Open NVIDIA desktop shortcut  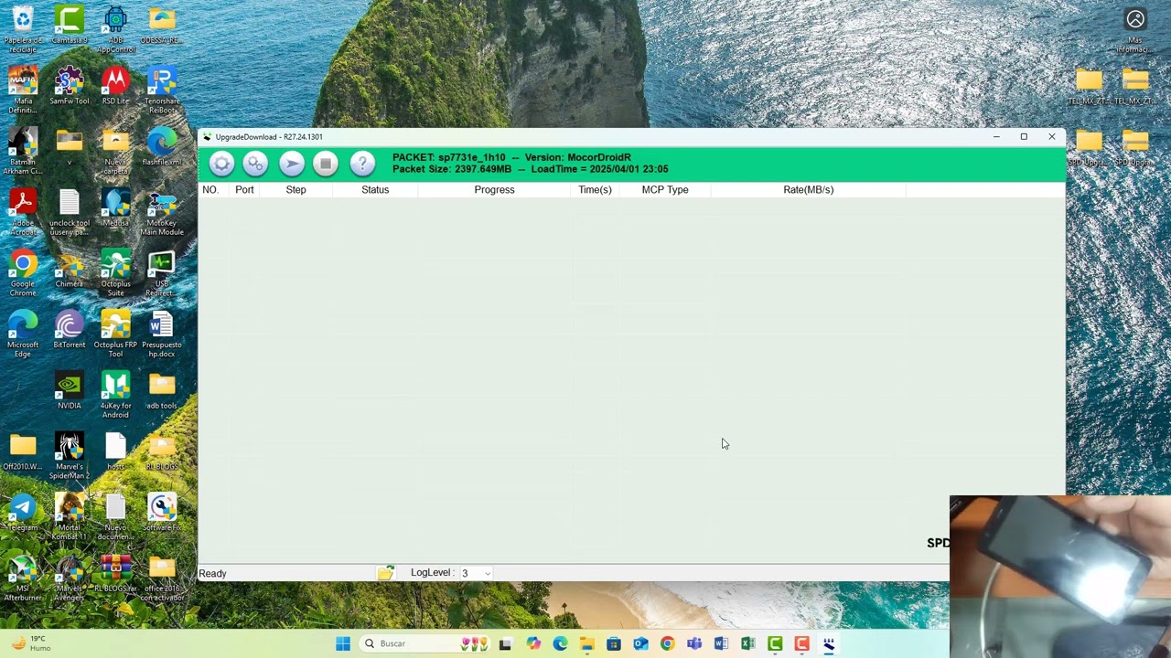coord(70,391)
